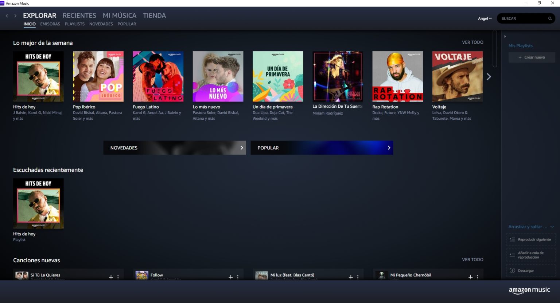
Task: Add Si Tú La Quieres with plus icon
Action: coord(111,277)
